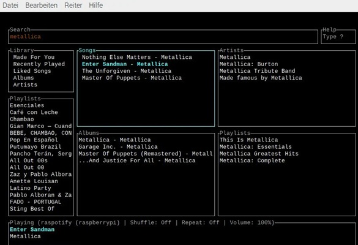Open the All Out 00 playlist
The width and height of the screenshot is (358, 245).
[27, 167]
